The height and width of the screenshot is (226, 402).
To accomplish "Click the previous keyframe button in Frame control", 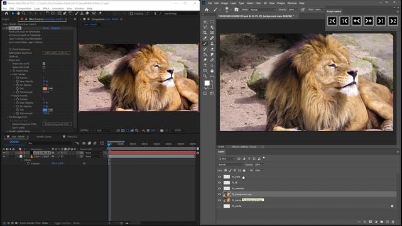I will pos(356,21).
